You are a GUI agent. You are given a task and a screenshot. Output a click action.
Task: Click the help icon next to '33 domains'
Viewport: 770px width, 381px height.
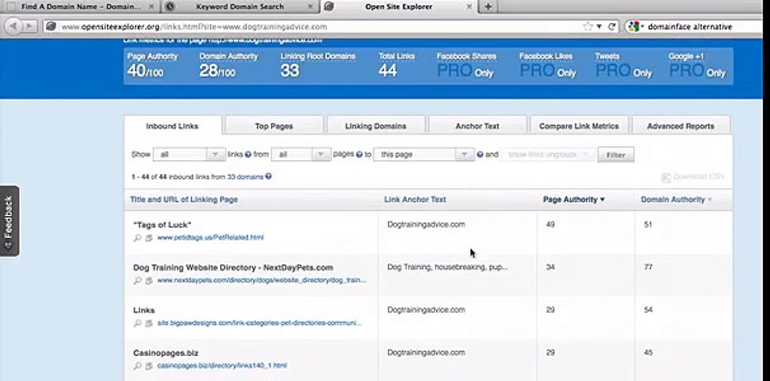[268, 177]
